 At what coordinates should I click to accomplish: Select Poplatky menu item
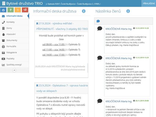point(14,58)
